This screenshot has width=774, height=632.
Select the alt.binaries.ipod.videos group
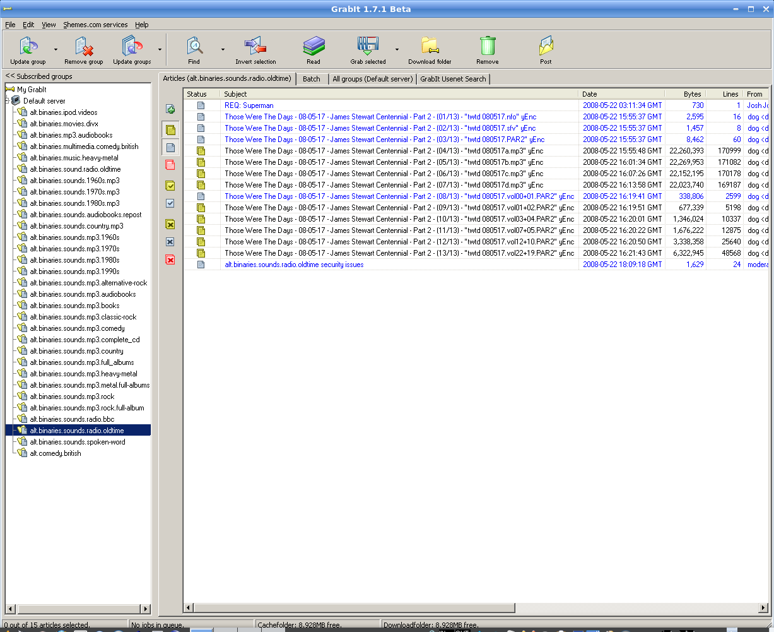(64, 112)
